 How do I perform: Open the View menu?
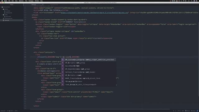pyautogui.click(x=16, y=1)
